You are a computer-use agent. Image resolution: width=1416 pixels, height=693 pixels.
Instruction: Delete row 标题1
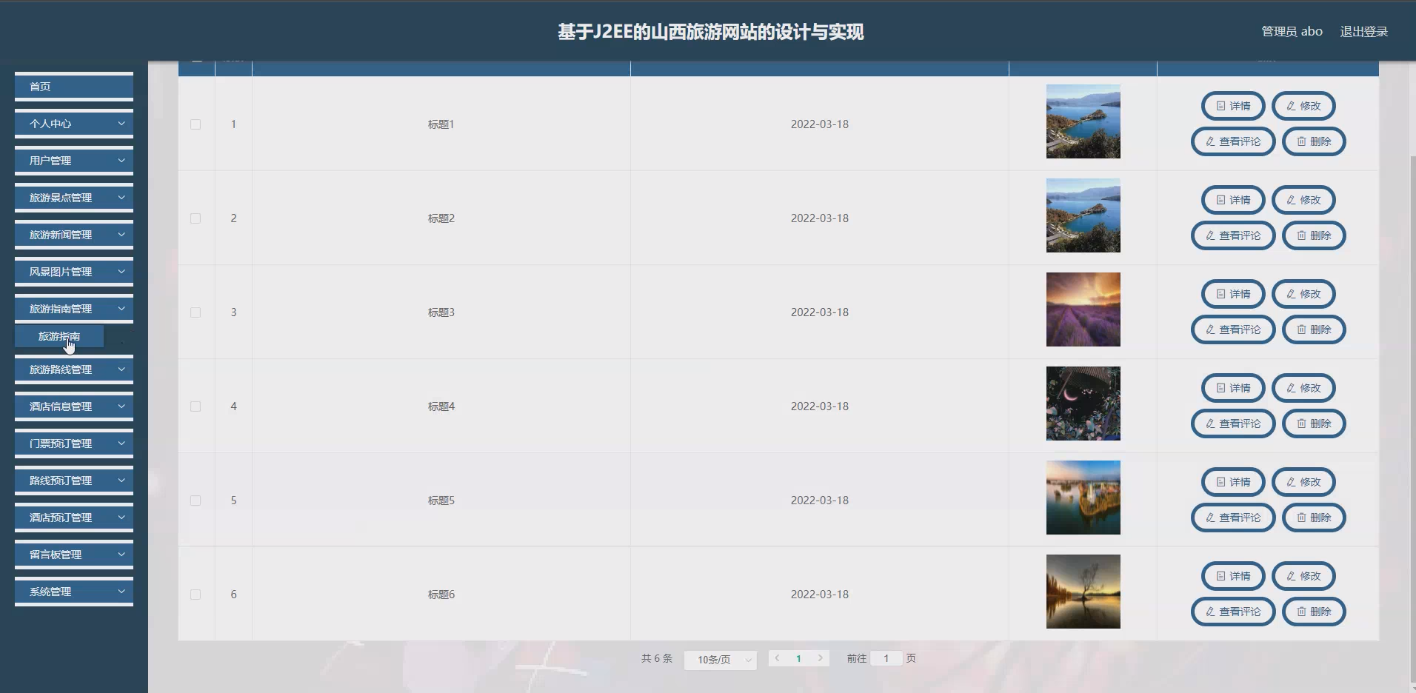click(x=1314, y=141)
